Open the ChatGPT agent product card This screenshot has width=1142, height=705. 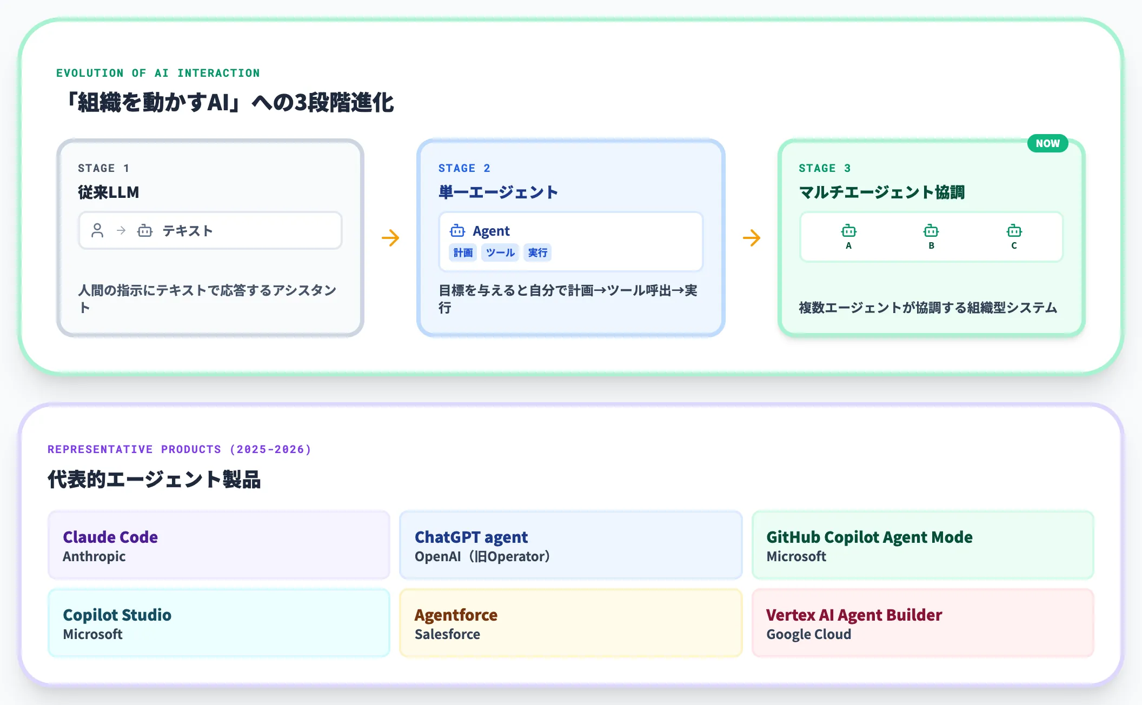click(x=571, y=545)
